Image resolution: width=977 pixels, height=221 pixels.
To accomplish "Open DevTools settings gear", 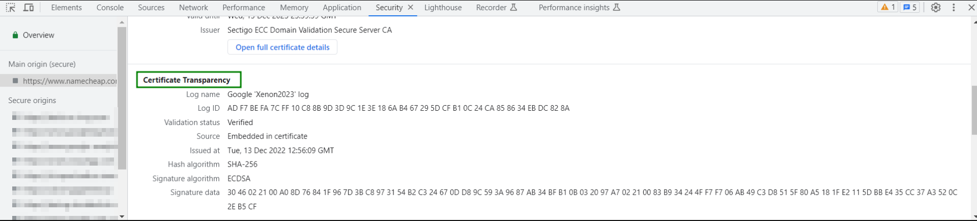I will tap(936, 8).
